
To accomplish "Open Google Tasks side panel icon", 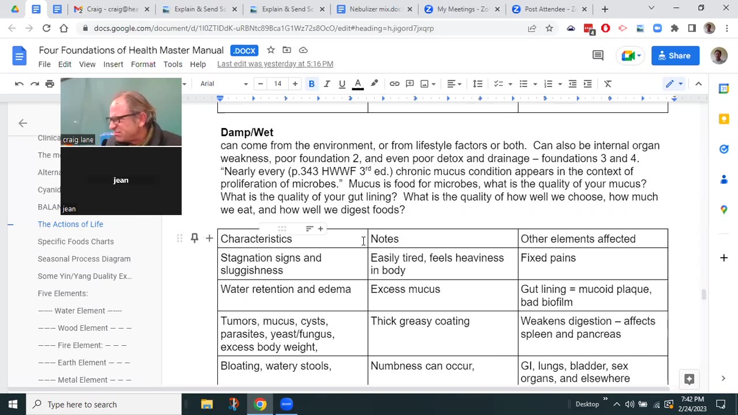I will [724, 149].
